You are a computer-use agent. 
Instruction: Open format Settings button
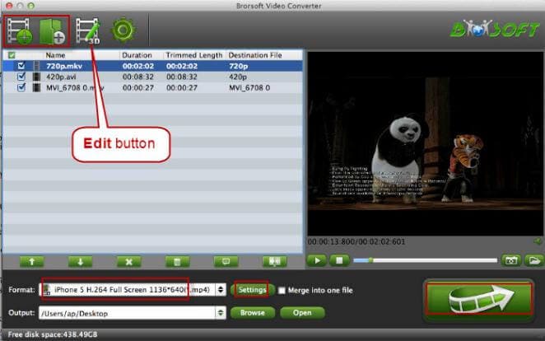(253, 290)
